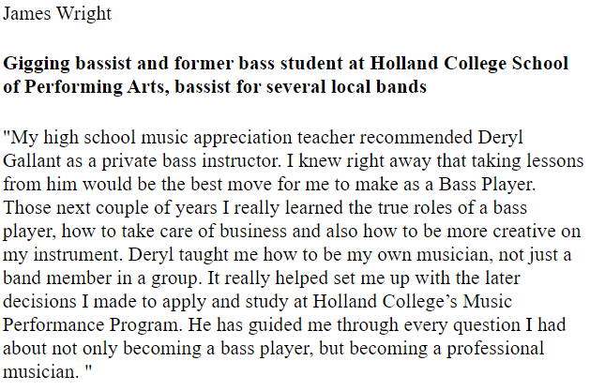Click the name James Wright

(57, 14)
